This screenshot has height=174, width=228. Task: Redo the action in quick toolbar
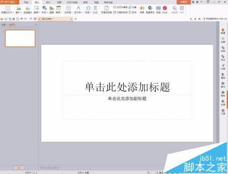pyautogui.click(x=26, y=19)
